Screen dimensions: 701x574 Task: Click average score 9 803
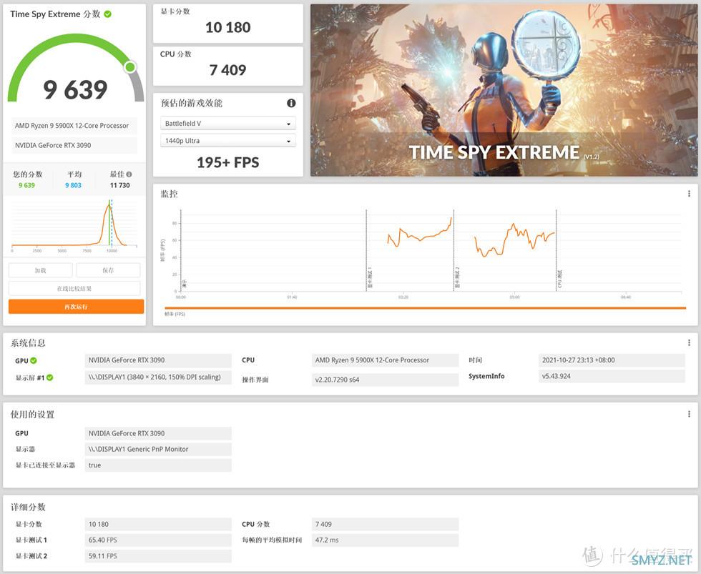click(x=73, y=185)
